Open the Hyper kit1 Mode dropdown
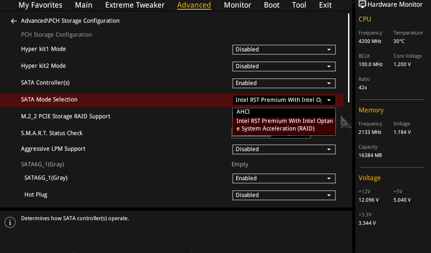 pos(284,50)
